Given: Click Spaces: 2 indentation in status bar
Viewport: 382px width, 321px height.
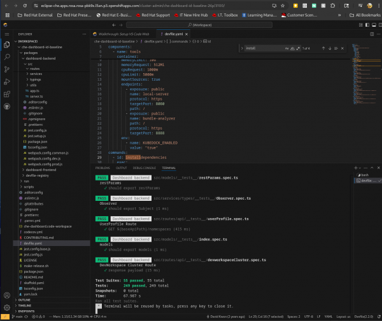Looking at the screenshot, I should [294, 317].
